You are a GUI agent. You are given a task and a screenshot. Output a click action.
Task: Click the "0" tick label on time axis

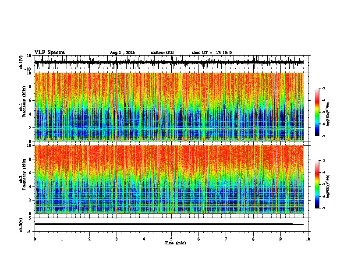pos(35,239)
